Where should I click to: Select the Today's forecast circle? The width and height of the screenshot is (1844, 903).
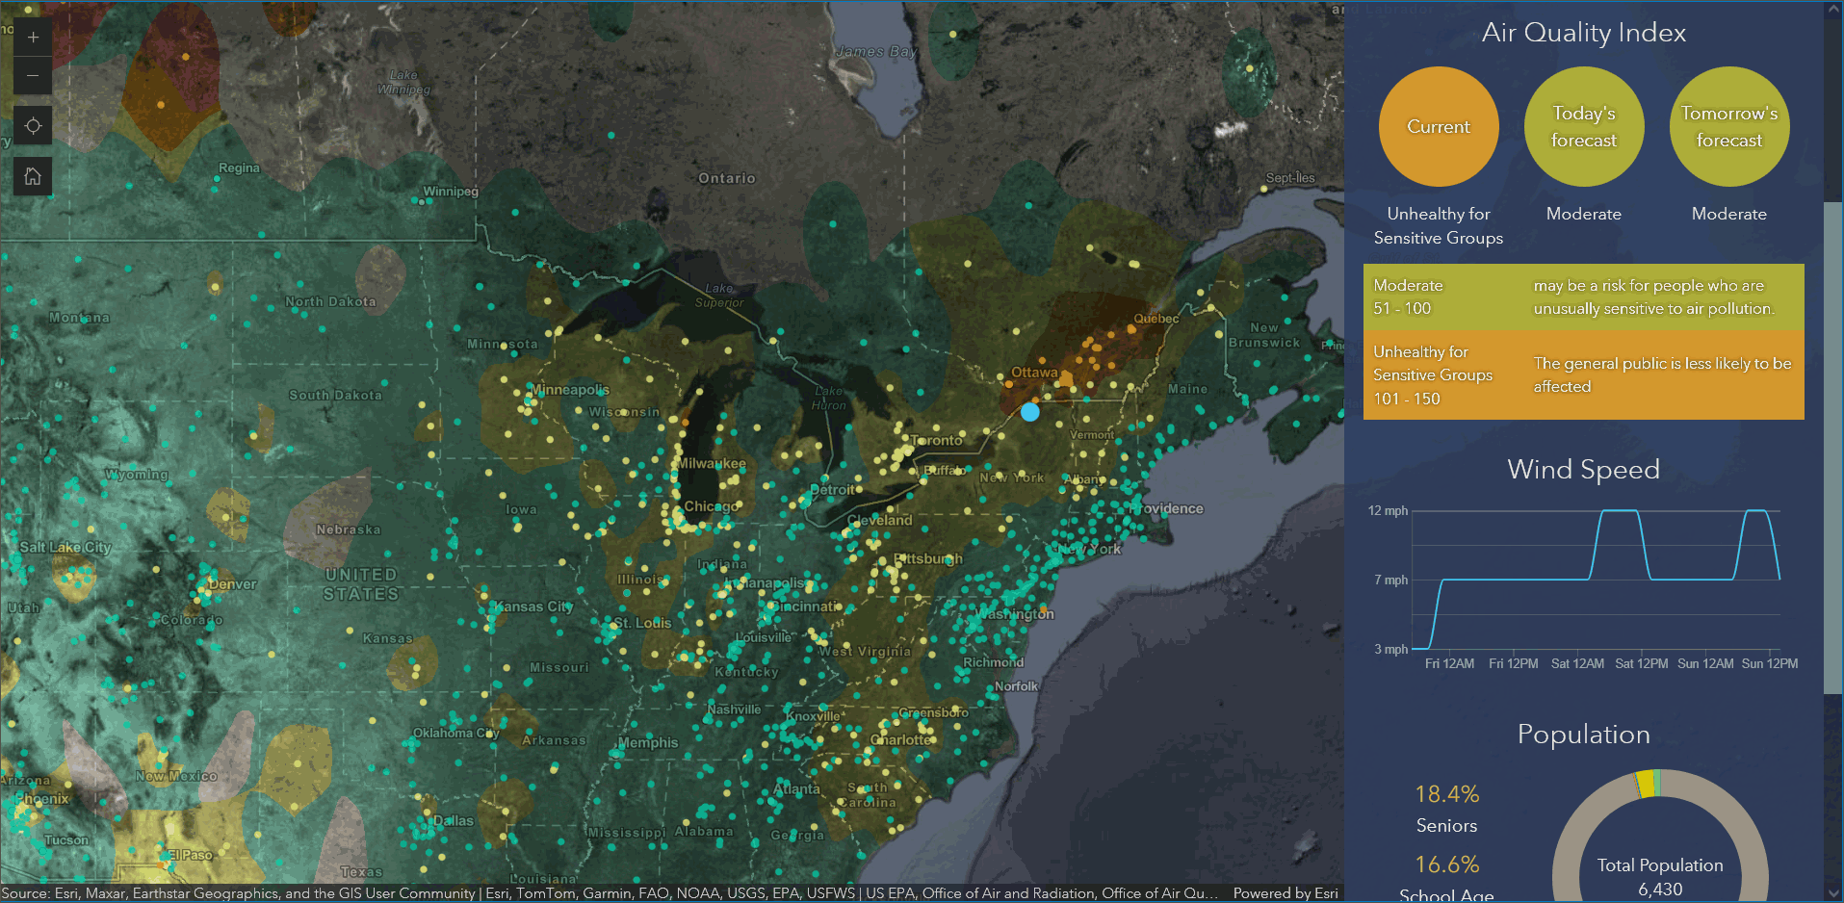pyautogui.click(x=1584, y=127)
